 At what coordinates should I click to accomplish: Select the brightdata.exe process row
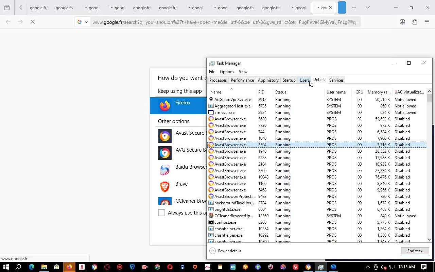[x=317, y=209]
